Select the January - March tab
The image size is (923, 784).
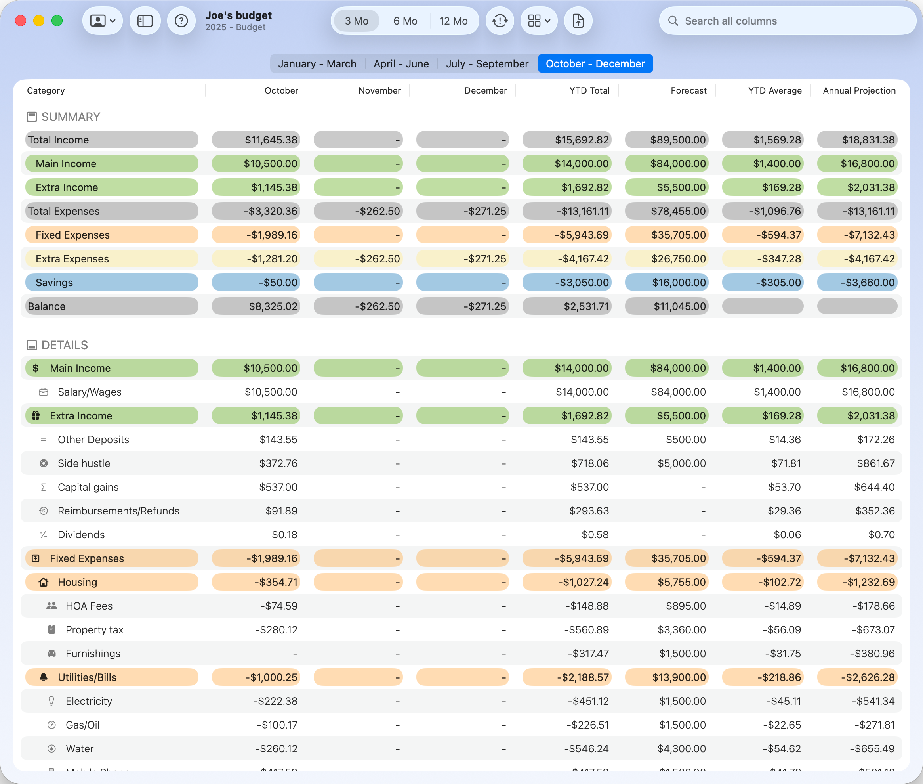click(317, 63)
